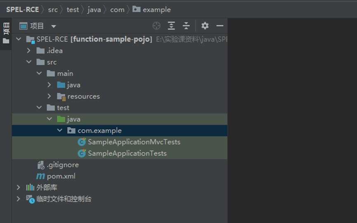Click the locate/select opened file crosshair icon
Viewport: 357px width, 223px height.
[156, 26]
